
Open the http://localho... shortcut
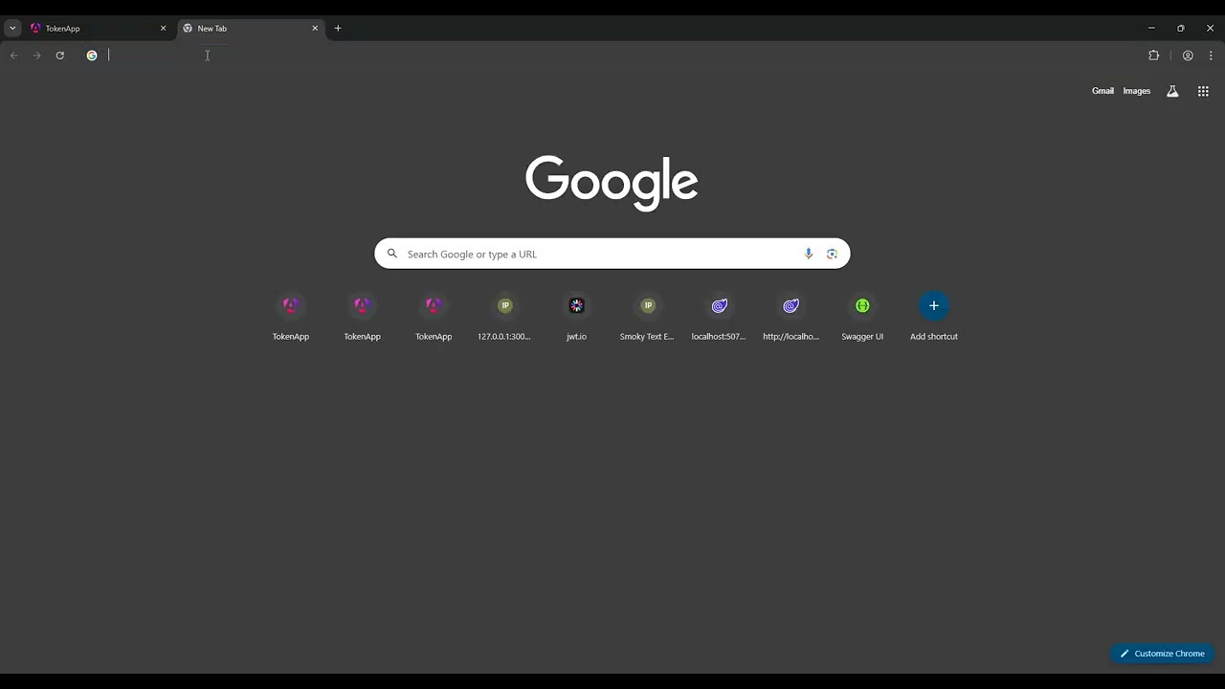pyautogui.click(x=791, y=317)
